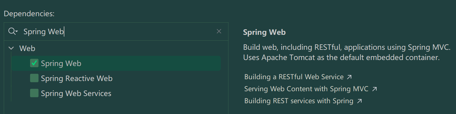
Task: Click the external arrow icon after Spring MVC link
Action: coord(374,89)
